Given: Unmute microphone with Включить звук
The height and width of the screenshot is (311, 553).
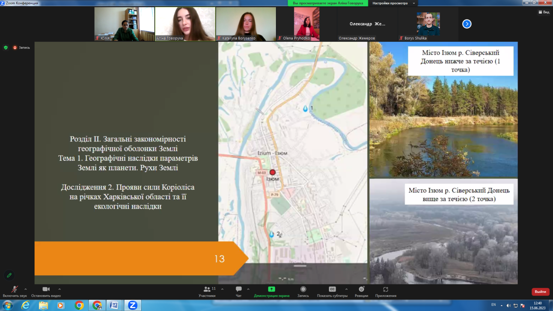Looking at the screenshot, I should click(x=14, y=290).
